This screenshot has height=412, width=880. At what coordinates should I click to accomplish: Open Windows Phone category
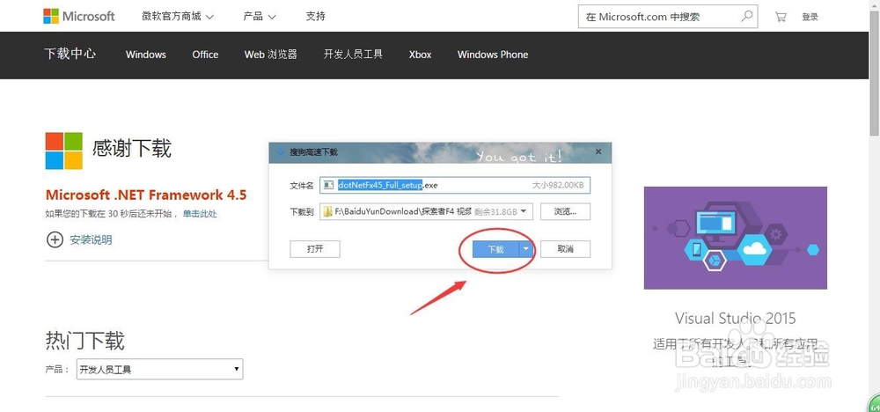[493, 55]
